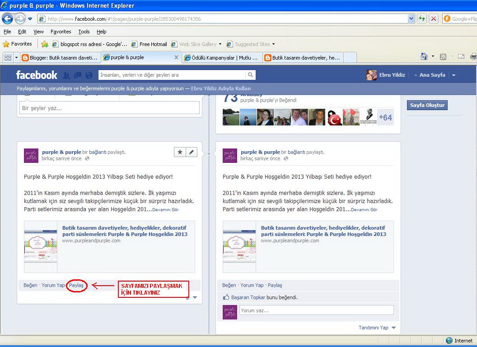The width and height of the screenshot is (477, 347).
Task: Open the Edit menu
Action: tap(22, 32)
